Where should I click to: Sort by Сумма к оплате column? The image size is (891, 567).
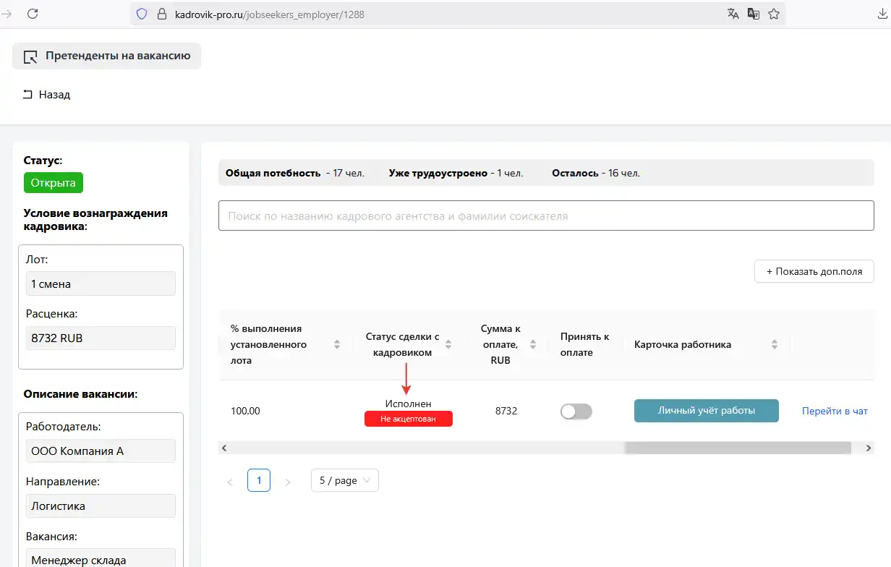pos(533,344)
